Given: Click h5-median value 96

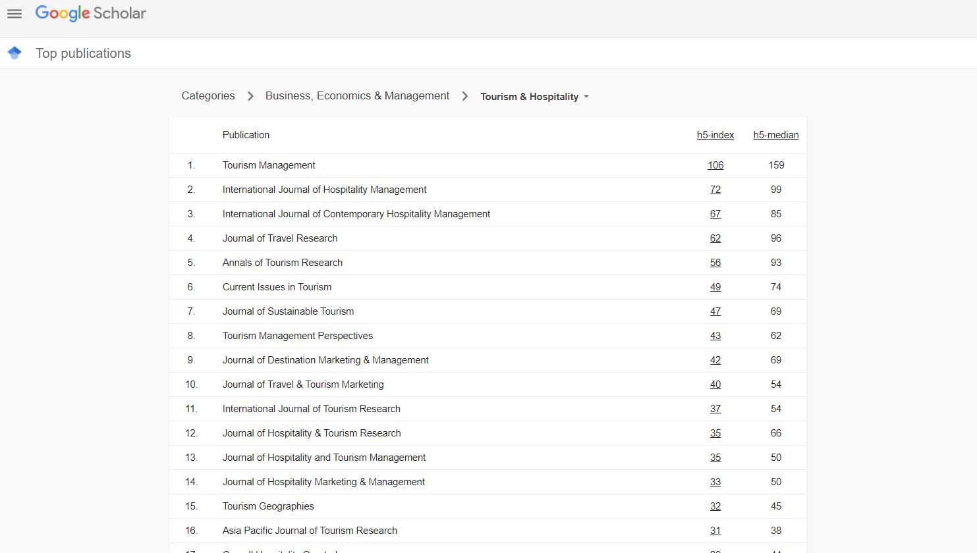Looking at the screenshot, I should pos(776,238).
